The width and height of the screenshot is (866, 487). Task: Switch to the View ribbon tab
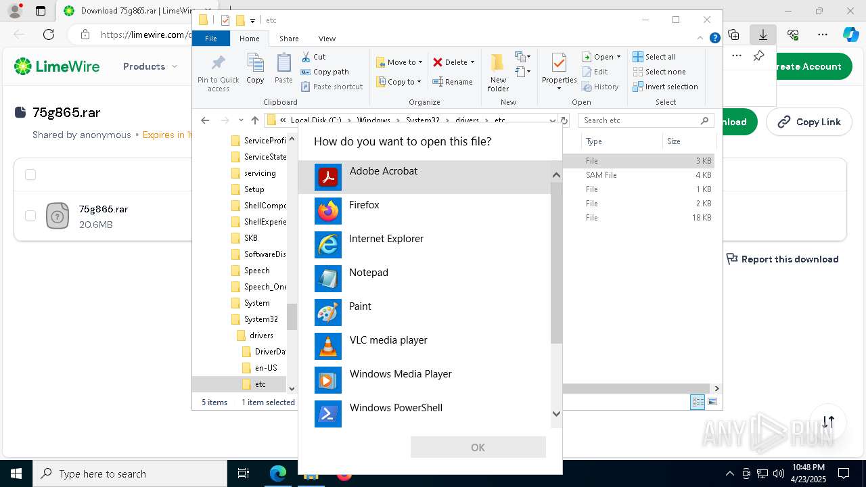click(327, 39)
